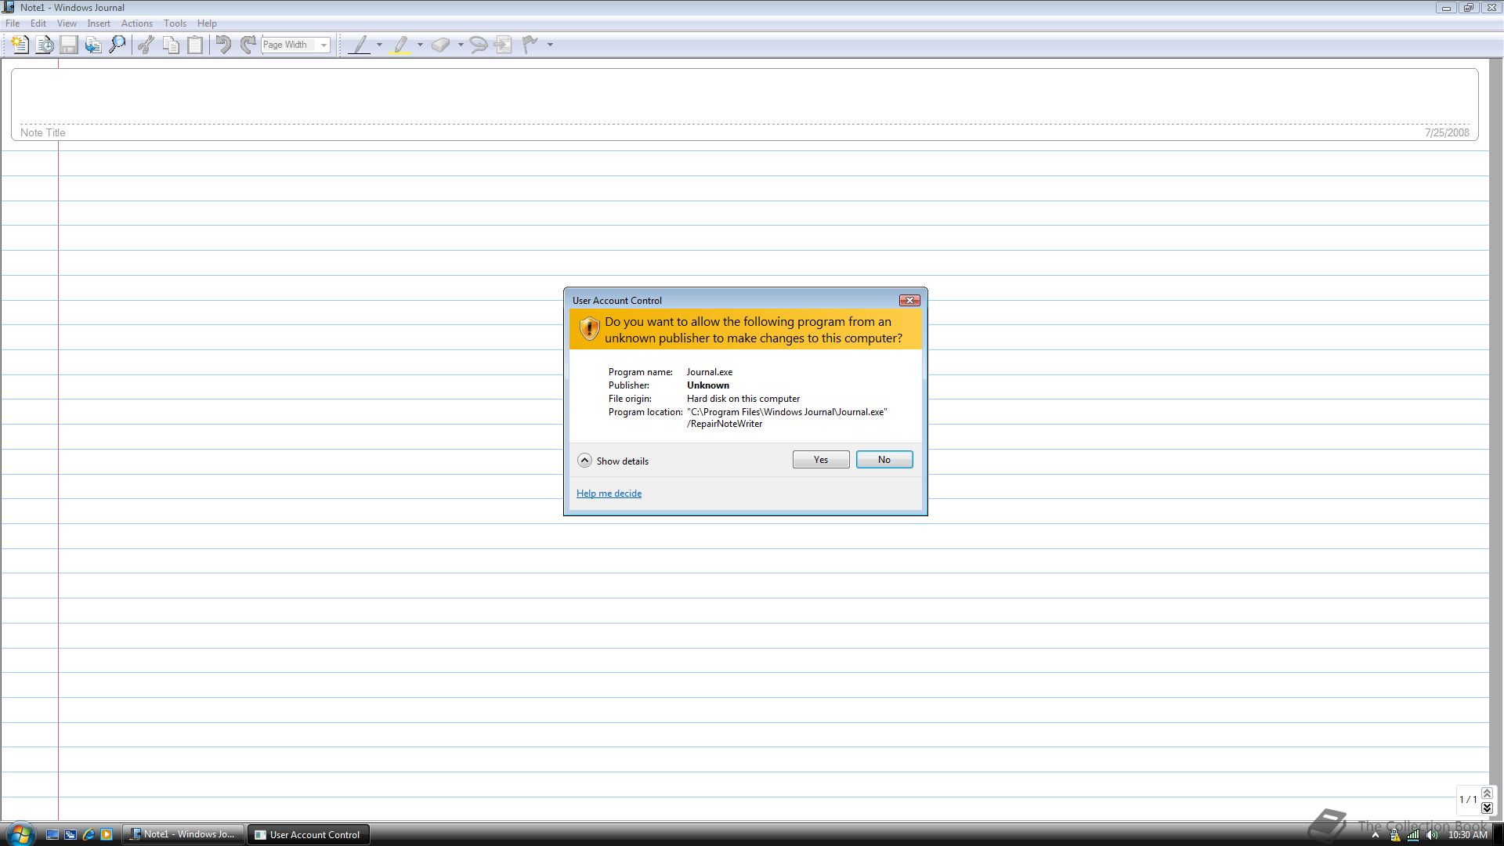Show hidden tray icons arrow

(x=1375, y=835)
